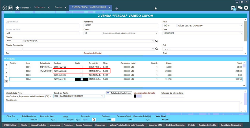
Task: Toggle Quita checkbox for item 0001
Action: (x=81, y=67)
